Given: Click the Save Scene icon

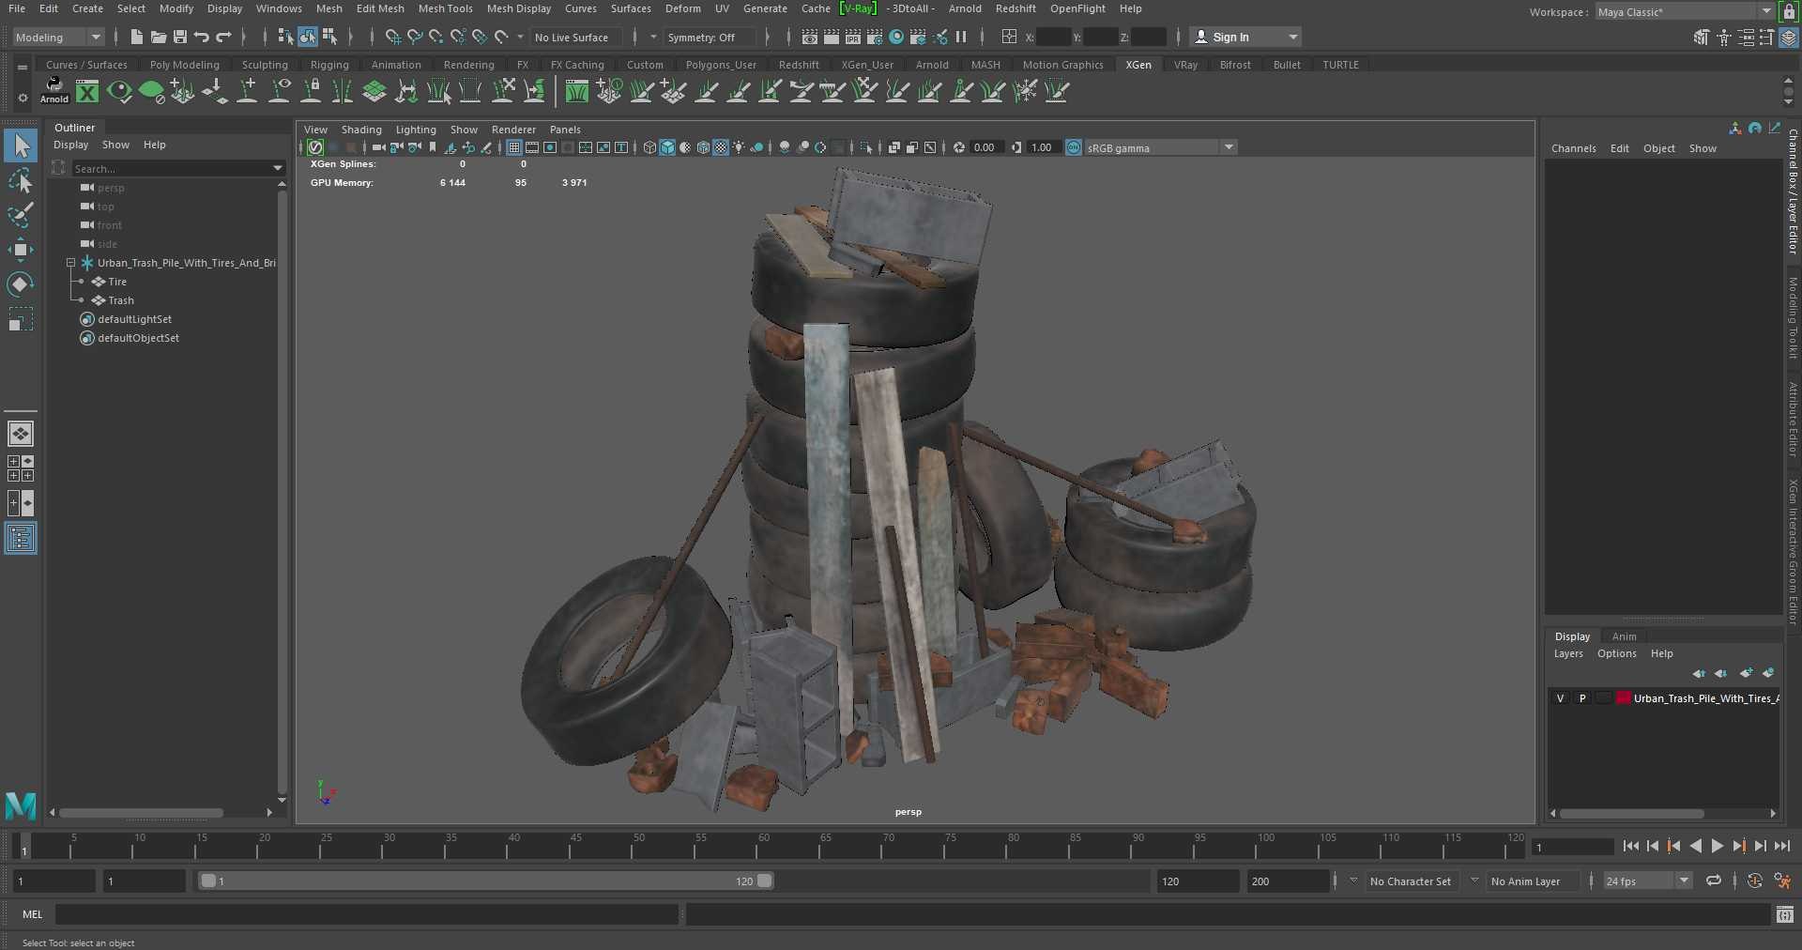Looking at the screenshot, I should tap(179, 37).
